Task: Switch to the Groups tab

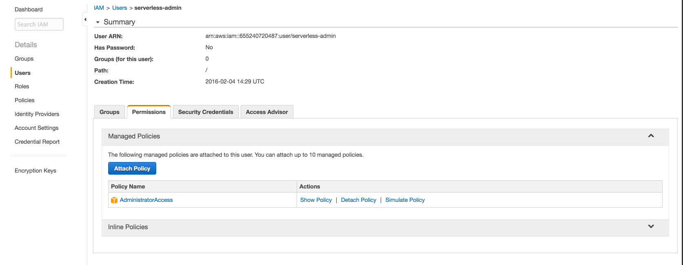Action: click(109, 112)
